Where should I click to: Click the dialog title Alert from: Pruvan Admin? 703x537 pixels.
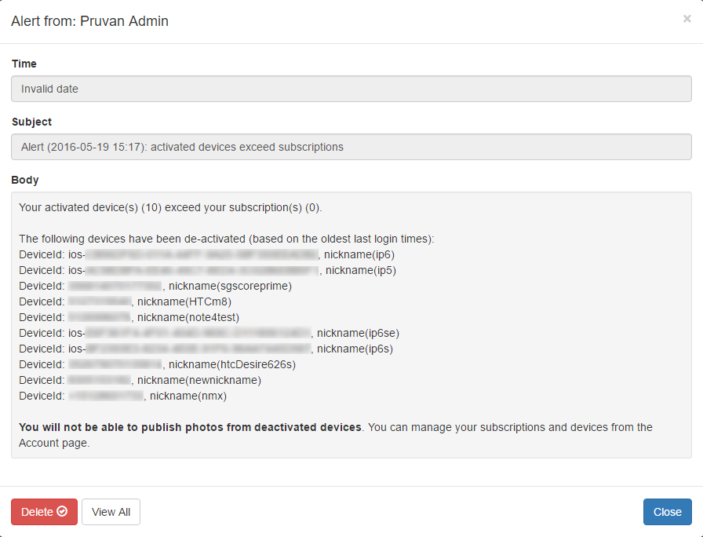(89, 21)
